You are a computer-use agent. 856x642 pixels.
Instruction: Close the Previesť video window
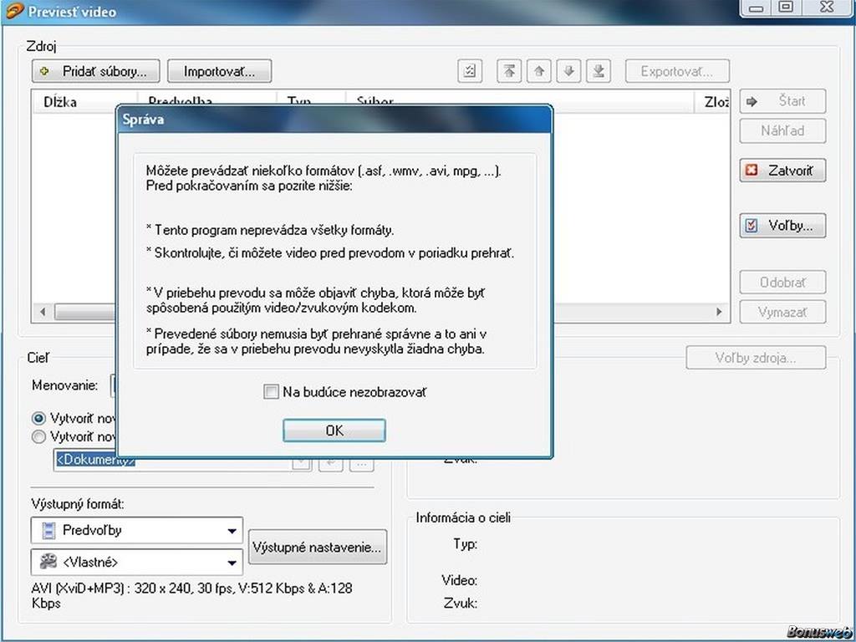coord(827,8)
